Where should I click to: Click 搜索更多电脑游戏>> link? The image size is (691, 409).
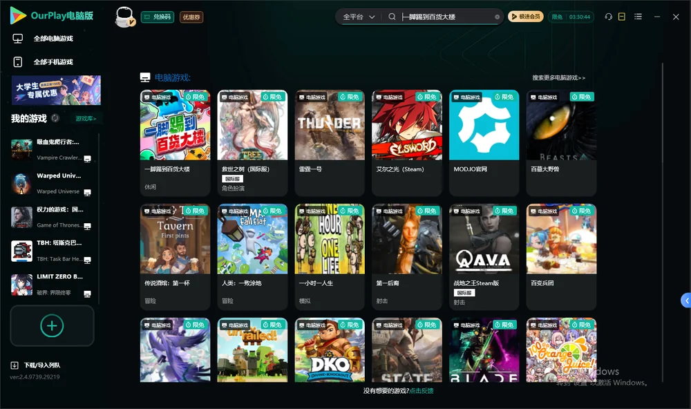click(558, 78)
